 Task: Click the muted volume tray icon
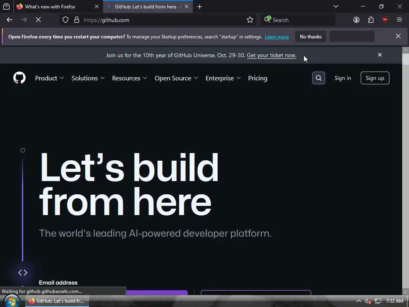[x=368, y=301]
